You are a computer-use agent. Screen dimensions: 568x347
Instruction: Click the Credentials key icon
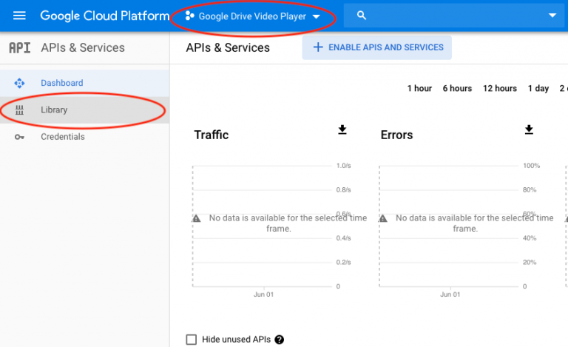19,137
